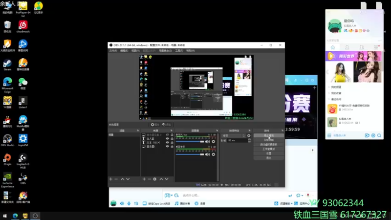Pop out the Audio Mixer dock panel
The width and height of the screenshot is (391, 220).
point(217,131)
